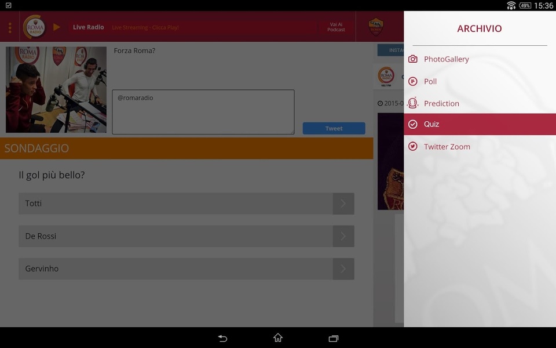Start the Live Radio play button

pos(56,27)
